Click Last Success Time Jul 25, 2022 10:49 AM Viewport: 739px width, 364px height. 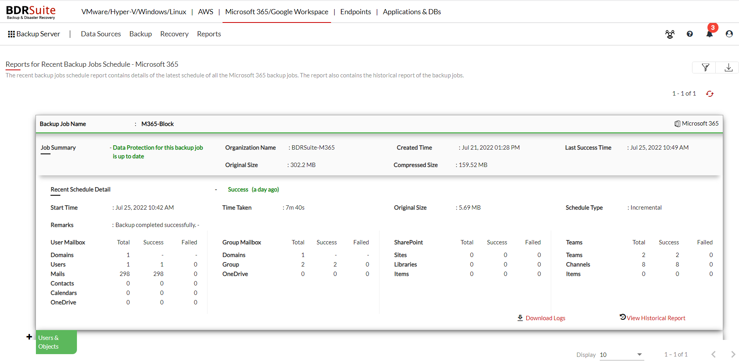(x=659, y=148)
